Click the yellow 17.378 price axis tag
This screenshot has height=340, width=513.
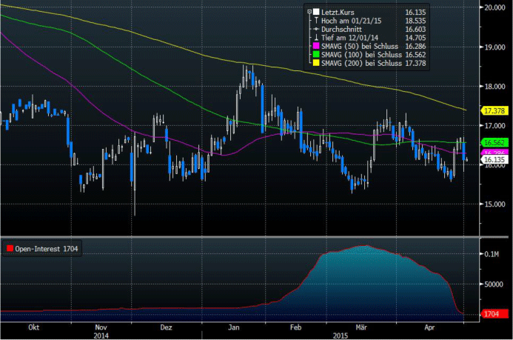click(x=493, y=110)
